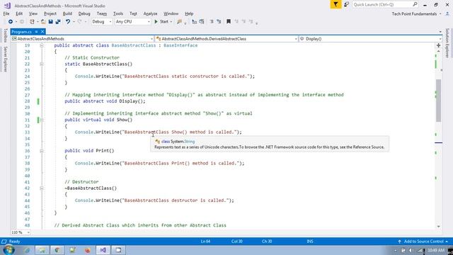Collapse the Show() method outline at line 31
453x255 pixels.
[x=42, y=120]
